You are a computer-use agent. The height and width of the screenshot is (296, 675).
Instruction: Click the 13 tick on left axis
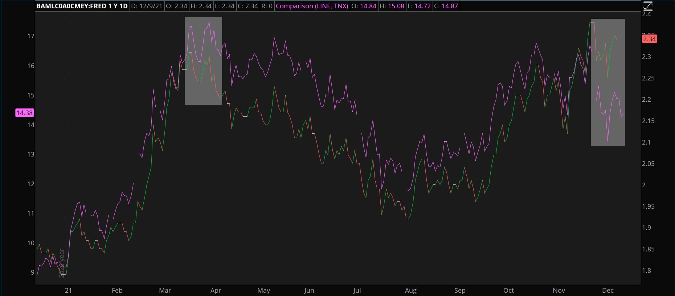pyautogui.click(x=31, y=154)
